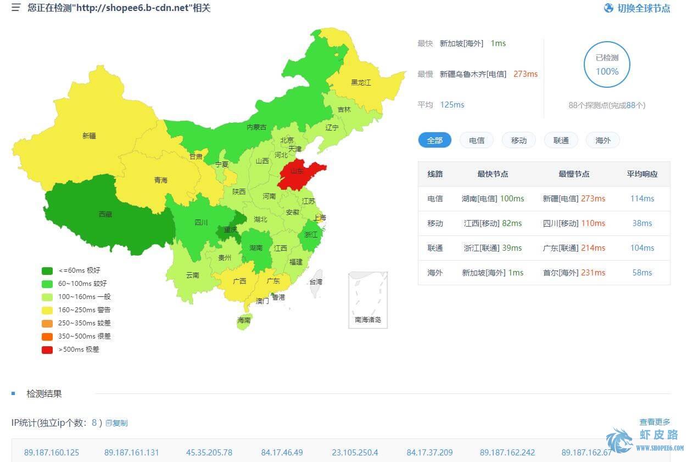This screenshot has width=693, height=462.
Task: Click the 台湾 island on the map
Action: point(315,285)
